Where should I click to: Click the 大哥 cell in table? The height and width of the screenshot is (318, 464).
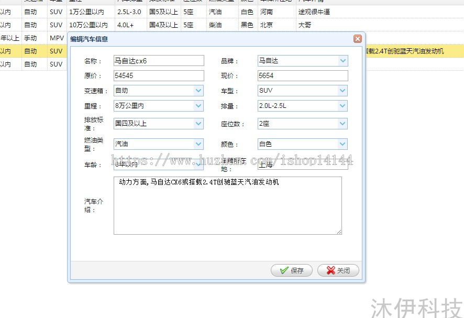point(305,25)
